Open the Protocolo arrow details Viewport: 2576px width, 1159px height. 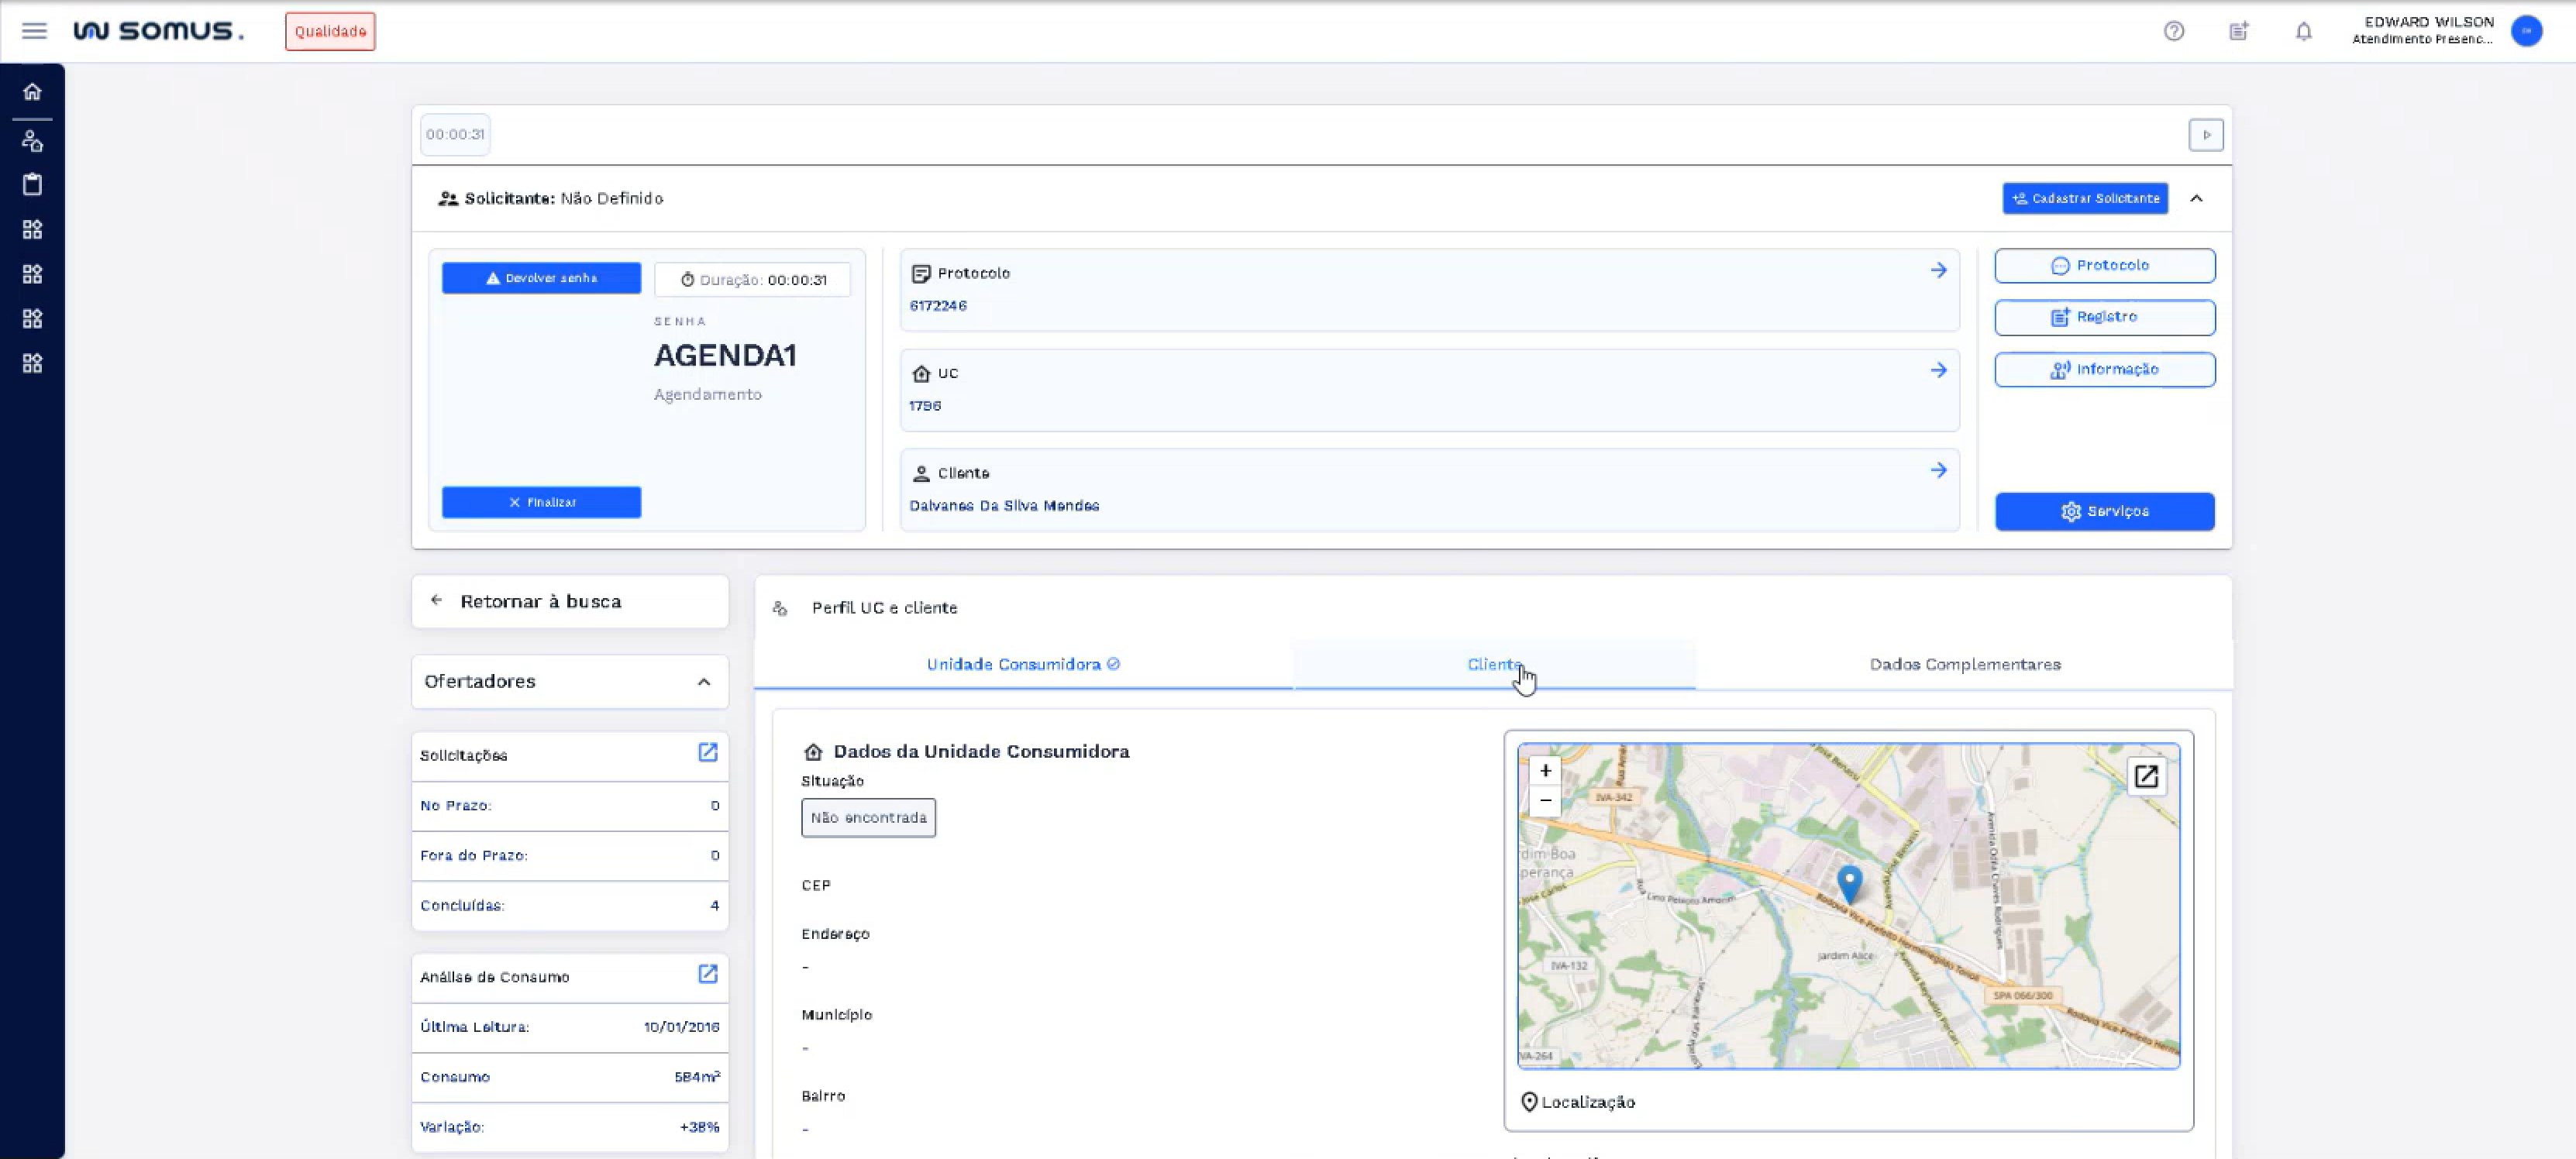click(x=1938, y=271)
